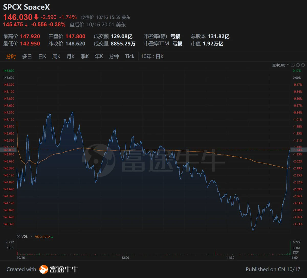Click the 12:00 time label on the axis
This screenshot has width=307, height=278.
click(x=125, y=258)
